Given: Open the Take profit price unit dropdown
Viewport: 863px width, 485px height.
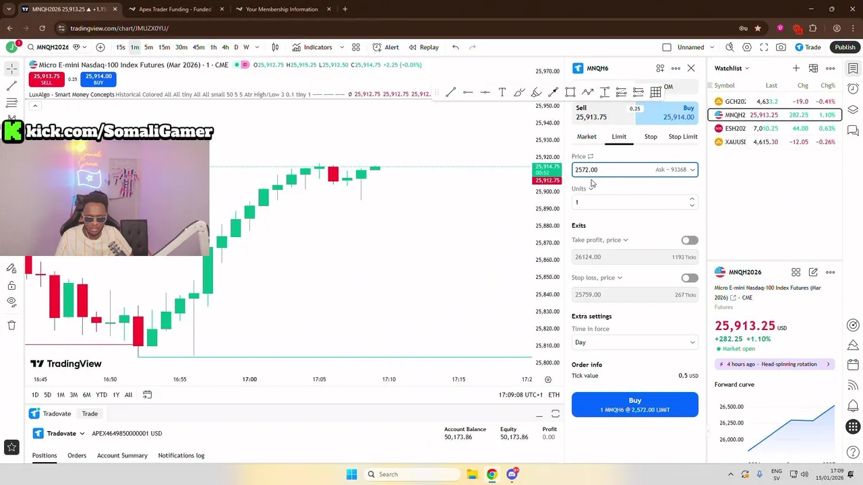Looking at the screenshot, I should [x=626, y=240].
